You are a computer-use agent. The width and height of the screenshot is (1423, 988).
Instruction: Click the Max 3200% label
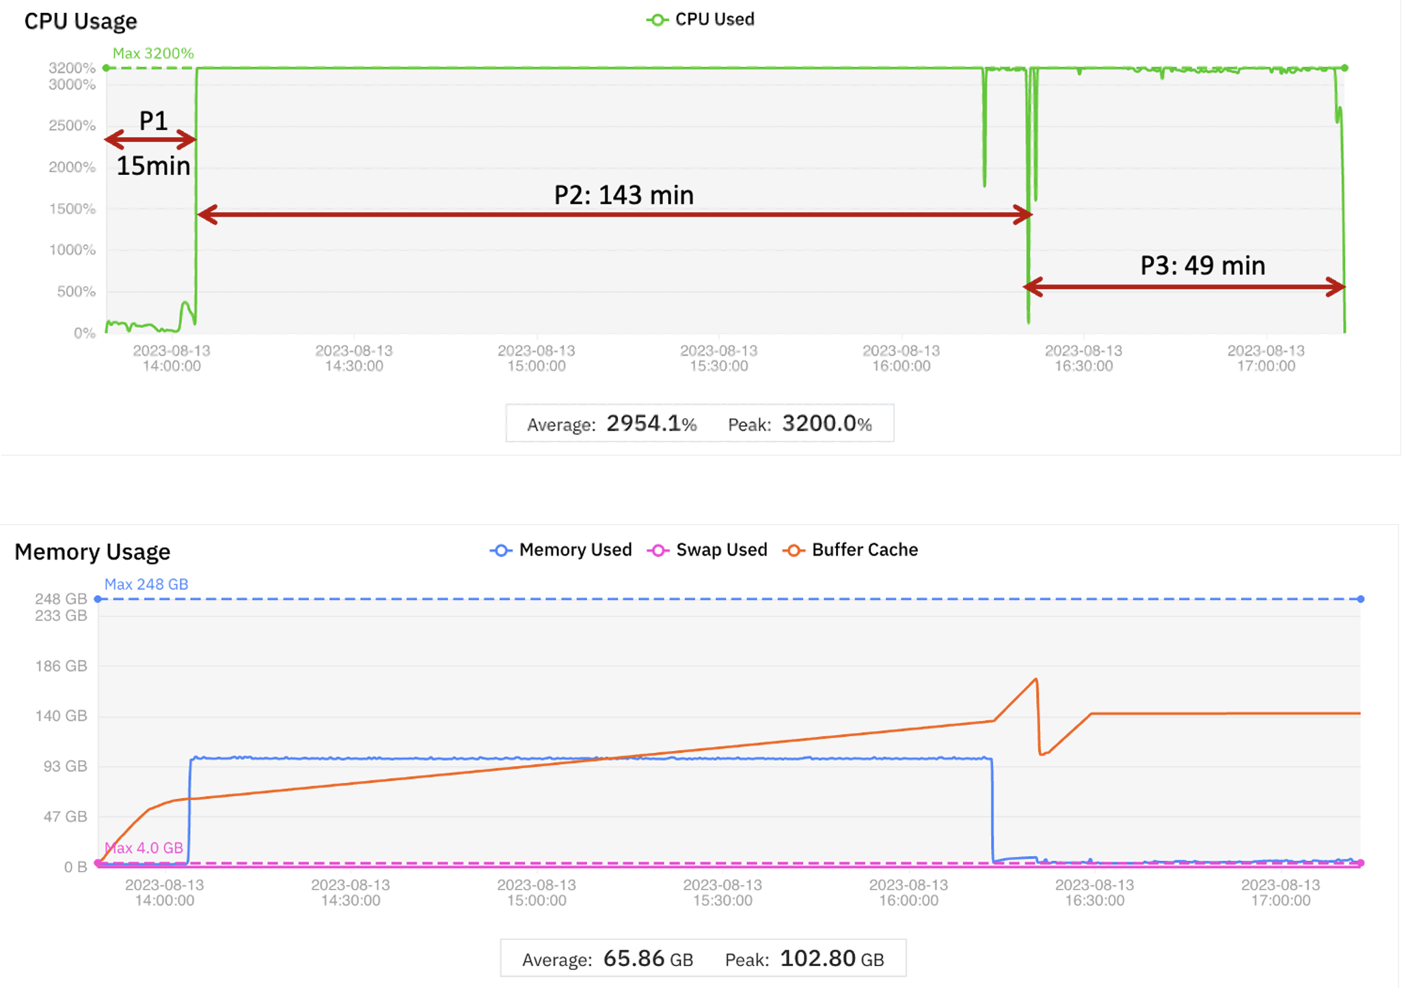click(x=153, y=53)
